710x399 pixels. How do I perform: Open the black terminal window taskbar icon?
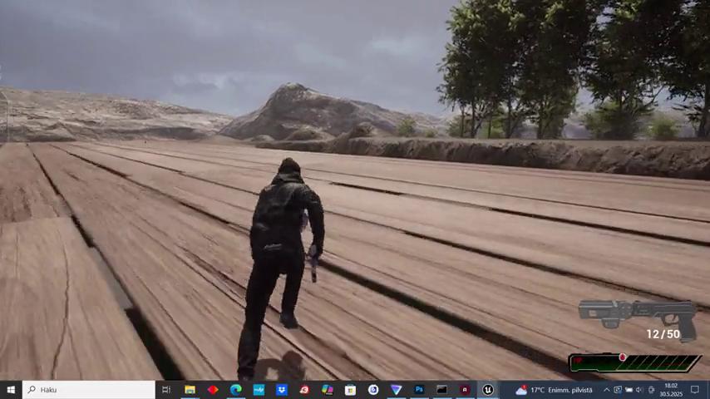pos(442,389)
